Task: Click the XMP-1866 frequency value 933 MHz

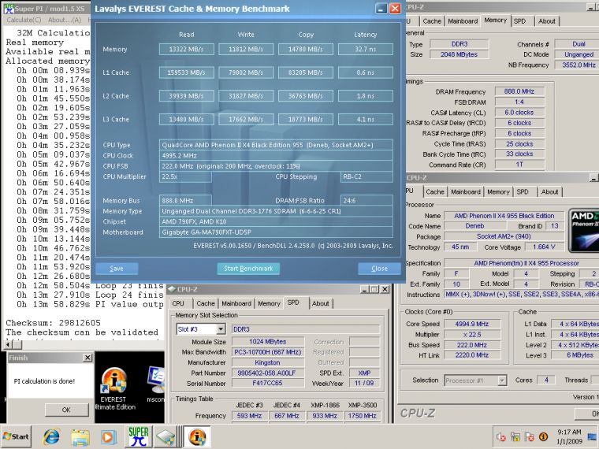Action: (325, 415)
